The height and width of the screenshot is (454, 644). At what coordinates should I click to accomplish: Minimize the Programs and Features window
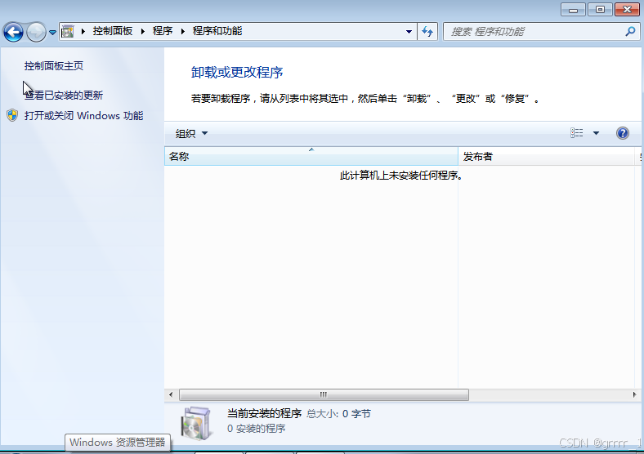coord(573,10)
